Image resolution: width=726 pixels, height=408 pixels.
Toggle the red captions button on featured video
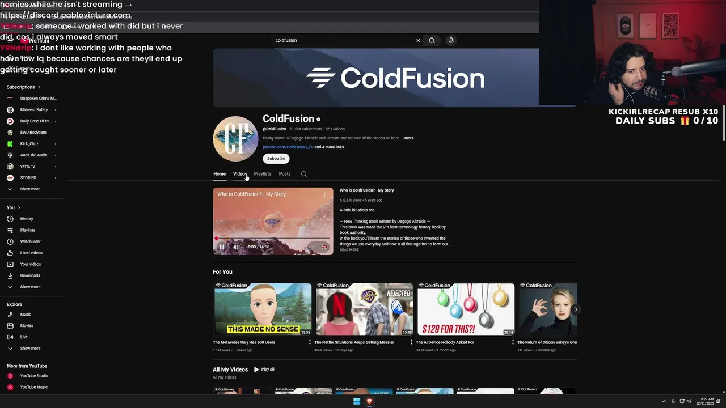point(324,247)
